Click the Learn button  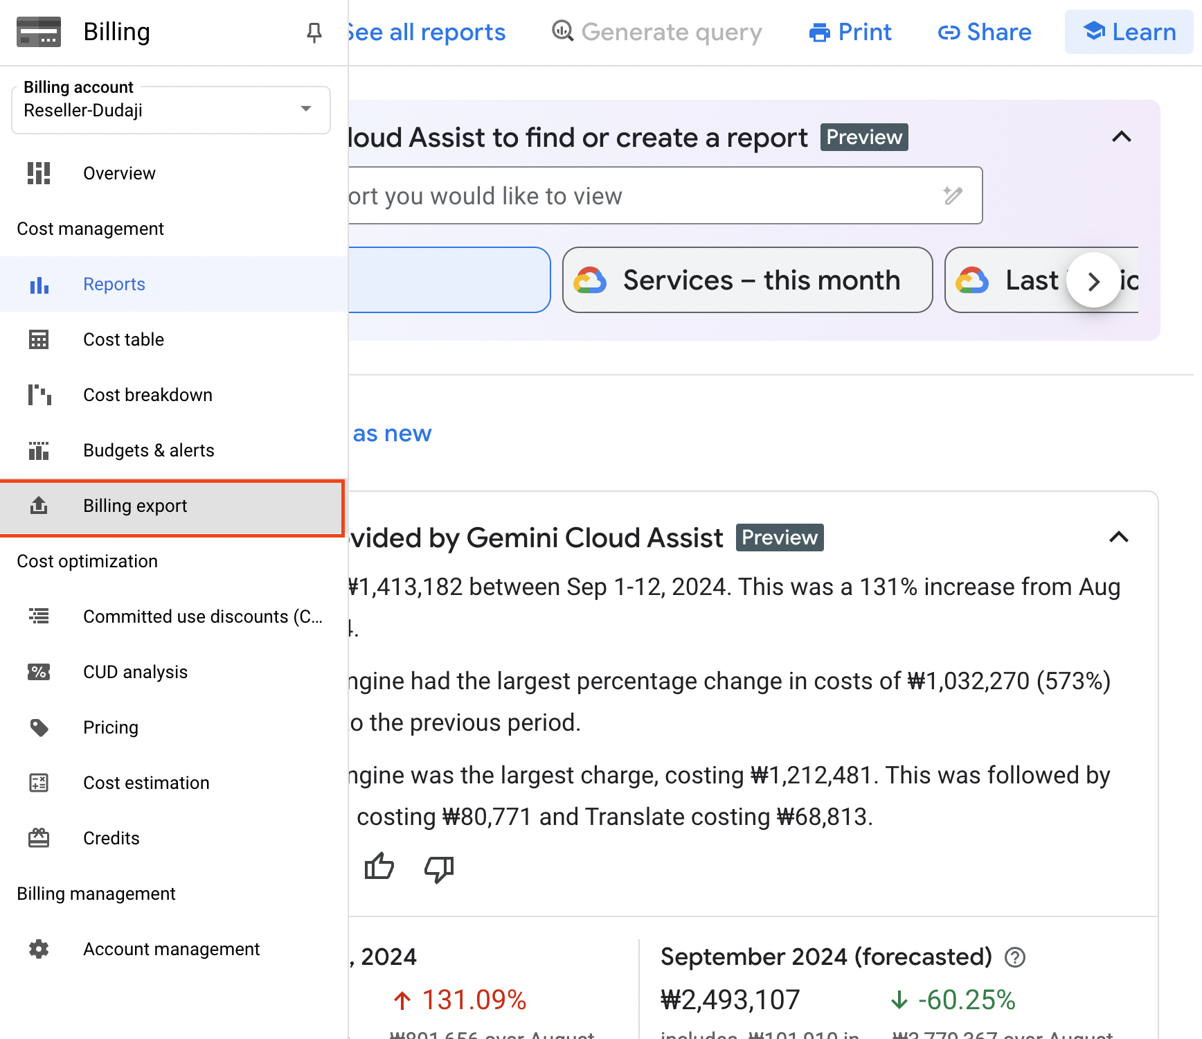coord(1129,32)
